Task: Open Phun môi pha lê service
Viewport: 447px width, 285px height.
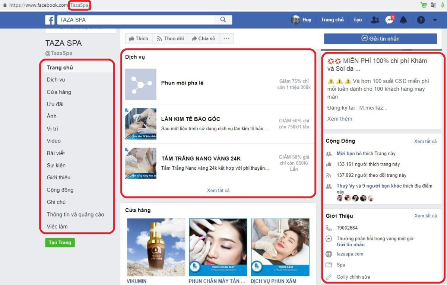Action: (182, 83)
